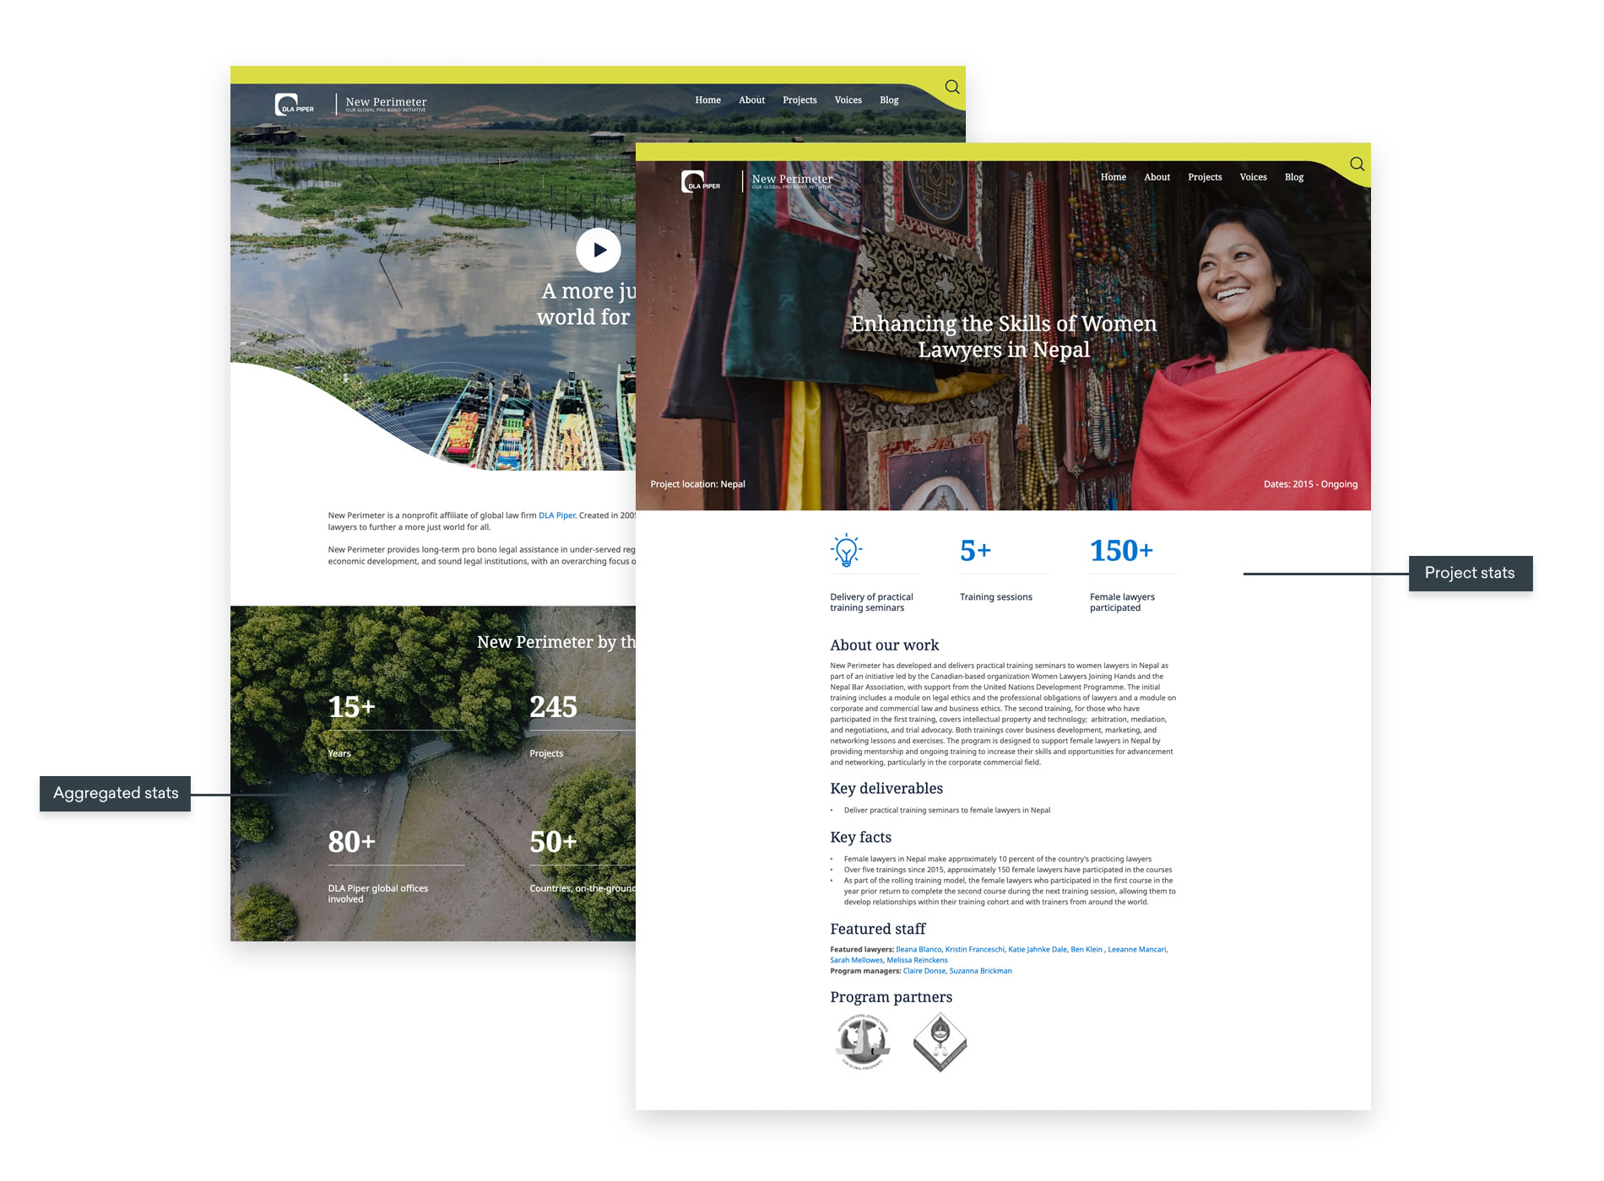Open the diamond-shaped program partner logo
Screen dimensions: 1604x1181
pyautogui.click(x=940, y=1043)
